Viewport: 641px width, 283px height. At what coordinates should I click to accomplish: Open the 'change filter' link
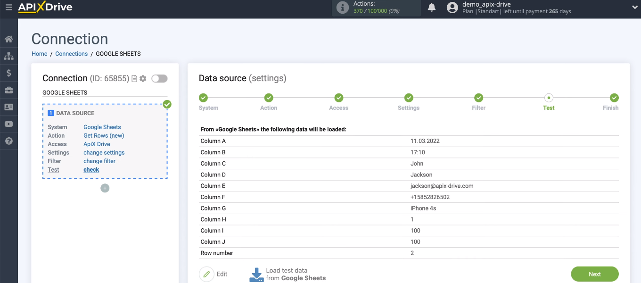point(99,161)
